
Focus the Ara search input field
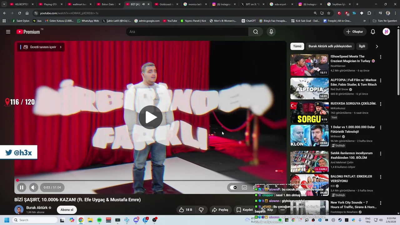[x=187, y=32]
